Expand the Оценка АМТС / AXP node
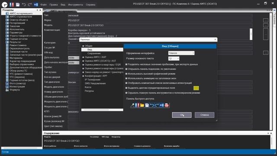Screen dimensions: 277x156 coord(83,57)
